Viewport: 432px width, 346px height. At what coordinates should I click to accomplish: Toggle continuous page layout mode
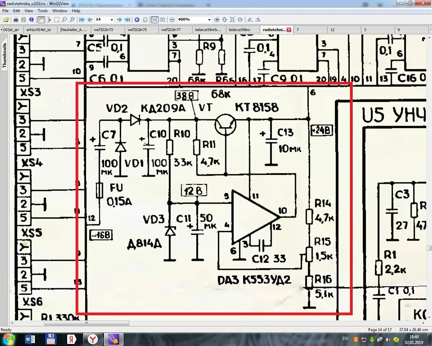[155, 20]
